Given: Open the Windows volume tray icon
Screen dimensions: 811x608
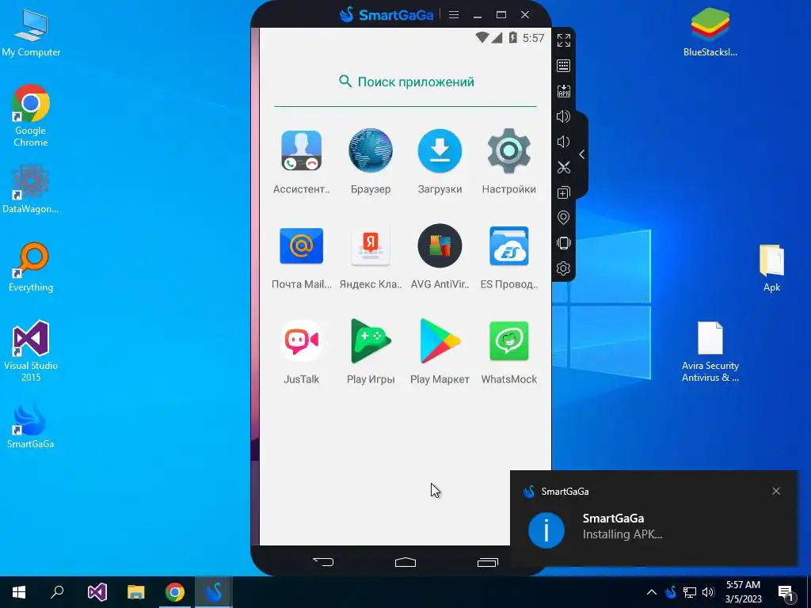Looking at the screenshot, I should click(x=708, y=592).
